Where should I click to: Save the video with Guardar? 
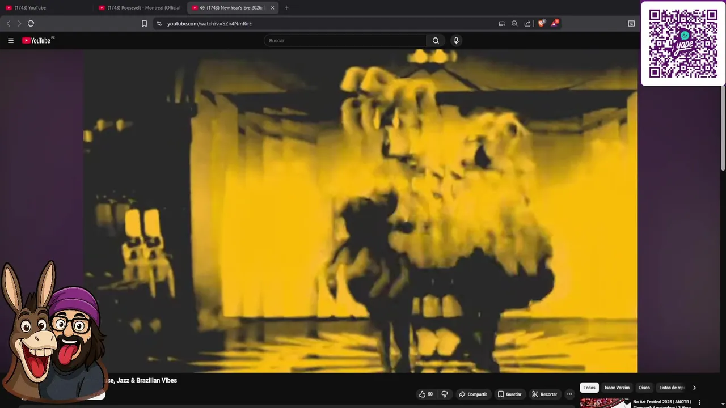coord(509,394)
